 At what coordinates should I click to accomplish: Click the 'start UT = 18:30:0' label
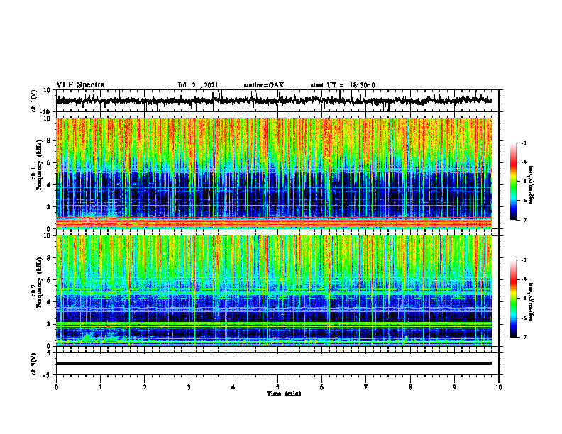343,85
